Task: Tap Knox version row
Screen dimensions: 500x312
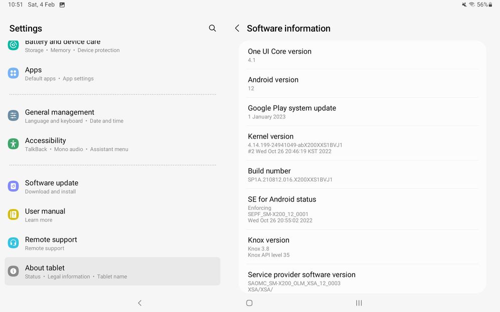Action: click(x=363, y=246)
